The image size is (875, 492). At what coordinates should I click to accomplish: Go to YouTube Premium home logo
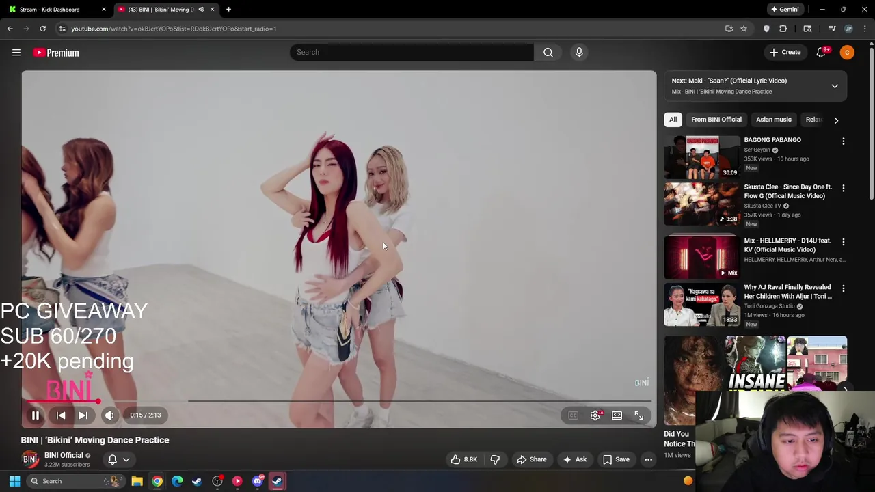click(56, 53)
